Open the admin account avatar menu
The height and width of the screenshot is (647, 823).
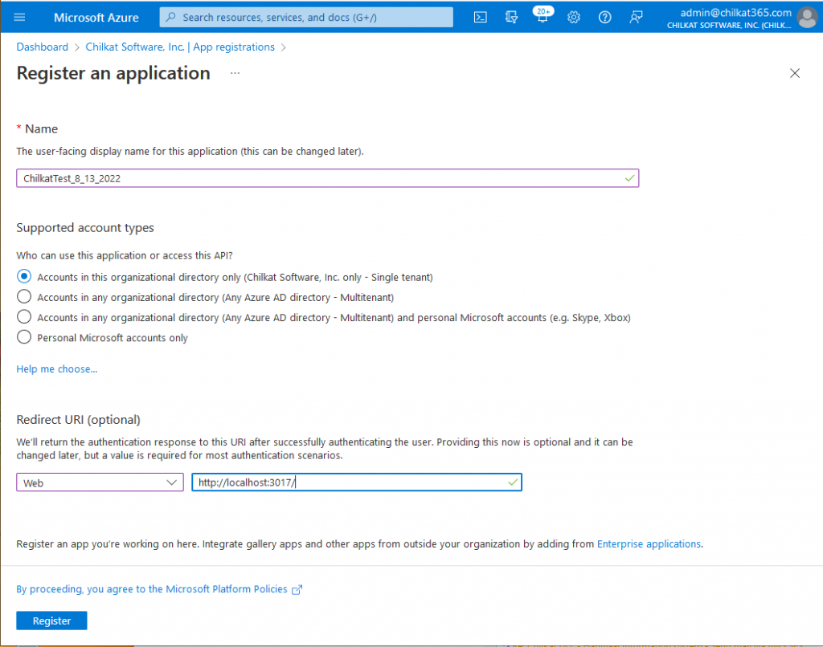(x=807, y=17)
